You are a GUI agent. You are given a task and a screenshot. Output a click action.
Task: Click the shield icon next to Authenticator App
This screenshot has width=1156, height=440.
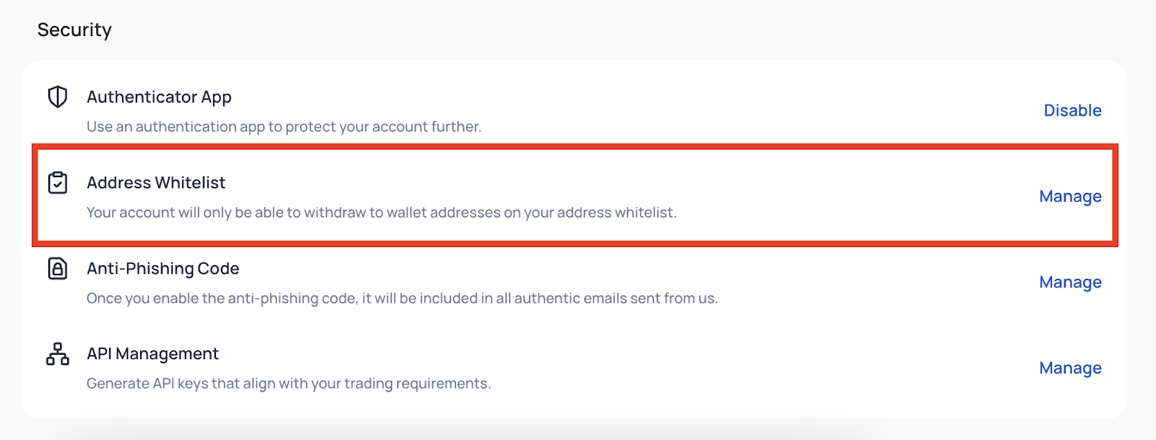[x=57, y=96]
